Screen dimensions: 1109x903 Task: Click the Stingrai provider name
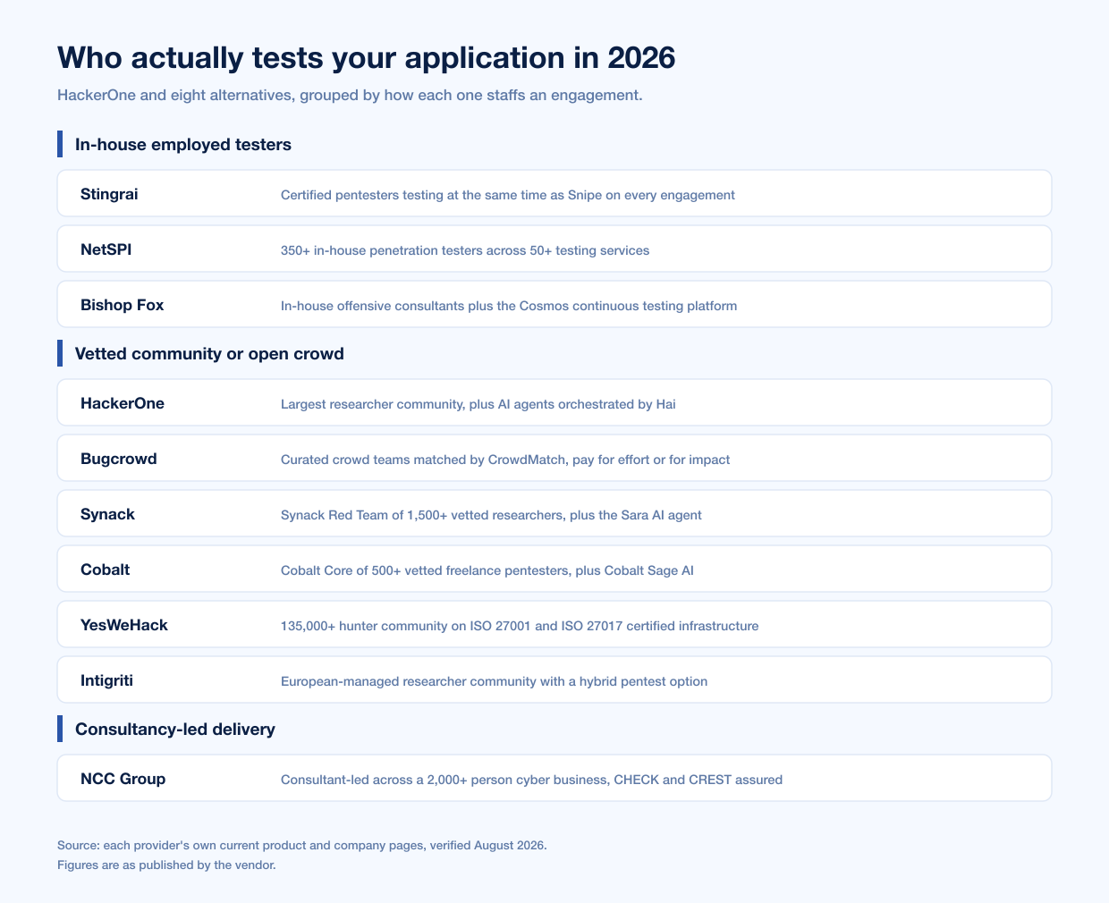click(109, 194)
